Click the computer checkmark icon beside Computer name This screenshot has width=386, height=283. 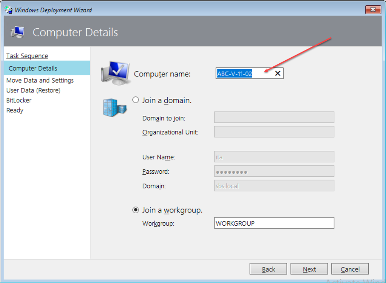click(115, 72)
